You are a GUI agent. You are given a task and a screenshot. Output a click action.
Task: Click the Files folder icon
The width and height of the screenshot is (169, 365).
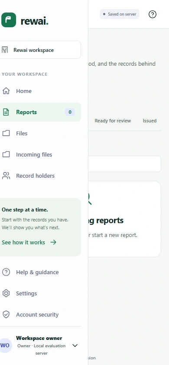tap(6, 133)
